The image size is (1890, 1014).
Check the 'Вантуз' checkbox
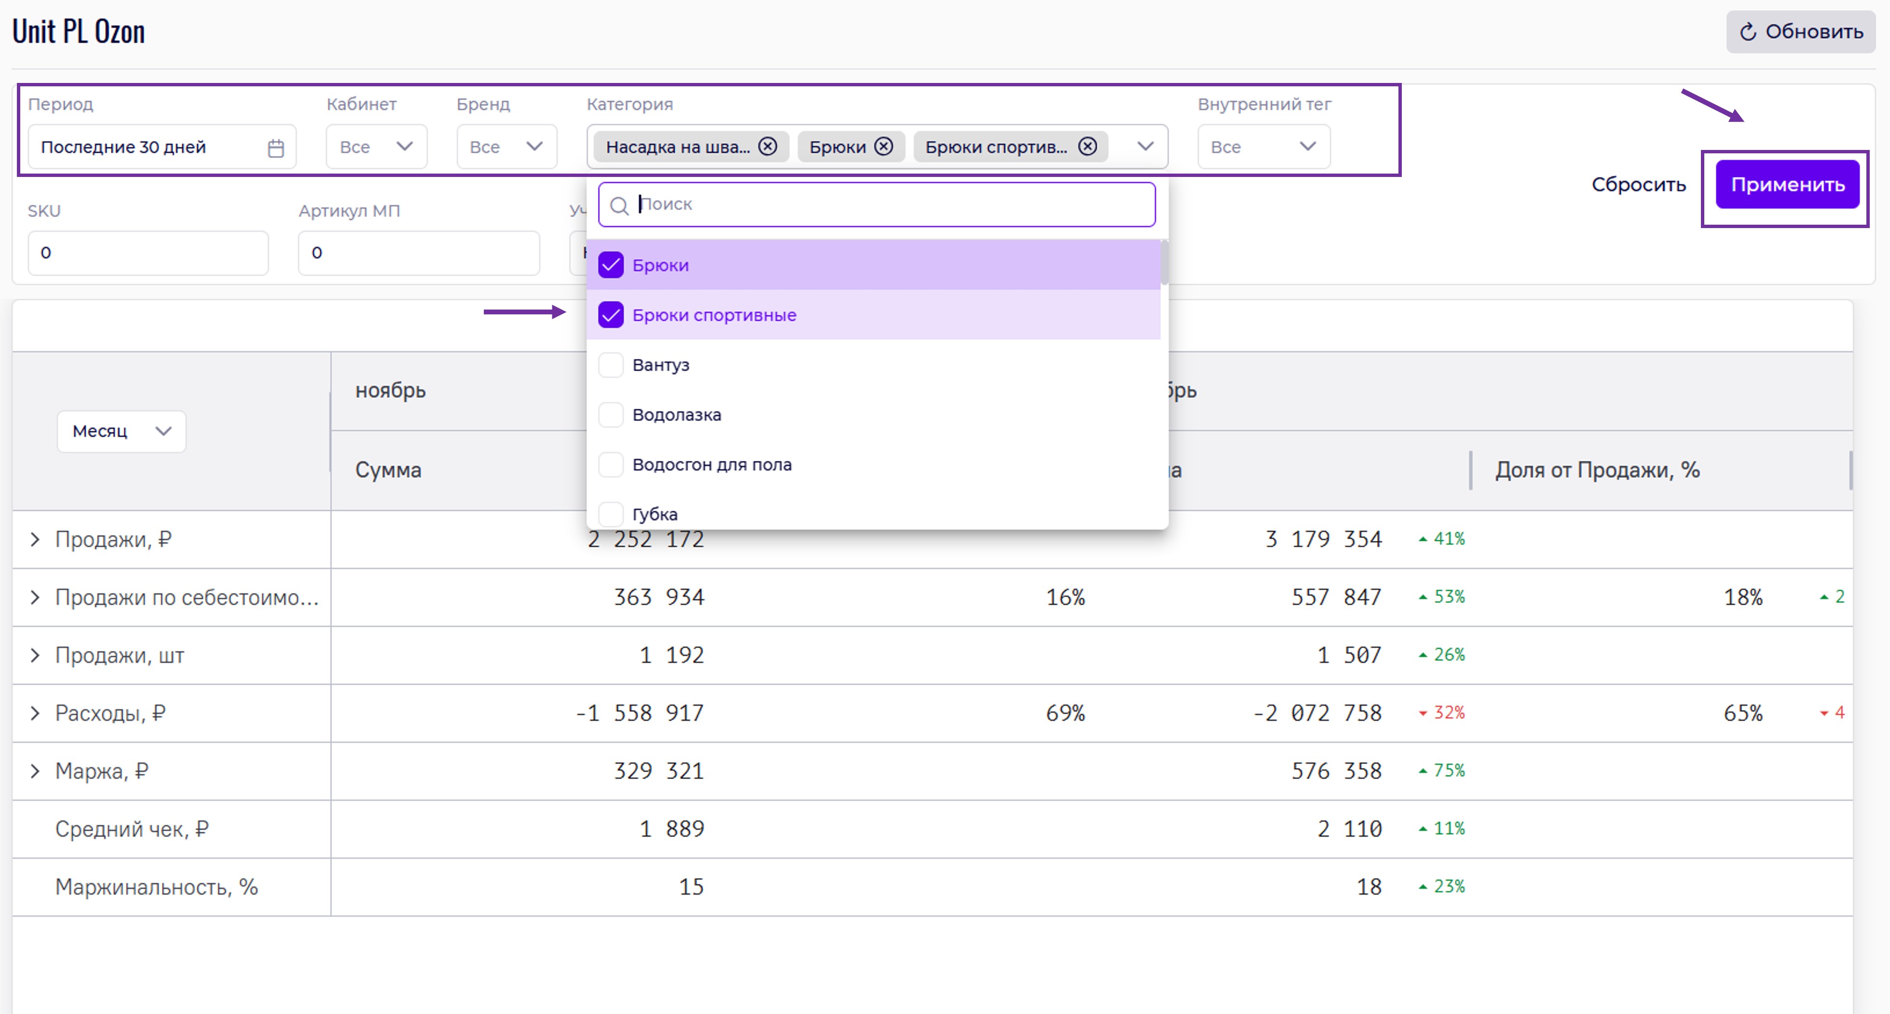click(610, 365)
